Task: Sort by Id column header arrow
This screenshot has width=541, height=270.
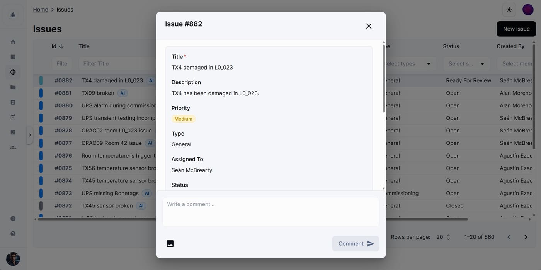Action: point(61,46)
